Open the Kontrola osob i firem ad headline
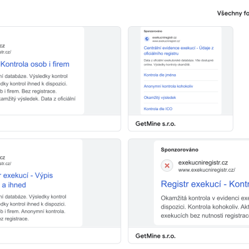Image resolution: width=249 pixels, height=249 pixels. coord(35,64)
